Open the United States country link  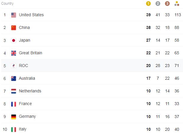tap(31, 15)
